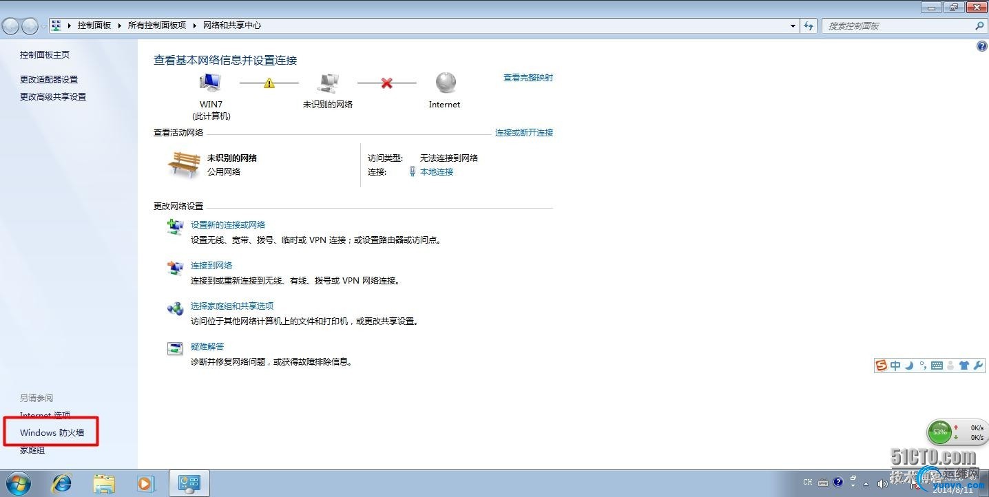The width and height of the screenshot is (989, 497).
Task: Click the WIN7 computer icon in network map
Action: [x=211, y=83]
